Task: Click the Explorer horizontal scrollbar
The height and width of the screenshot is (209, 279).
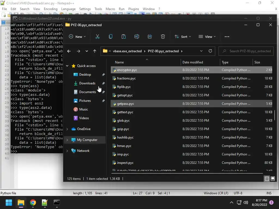Action: 187,173
